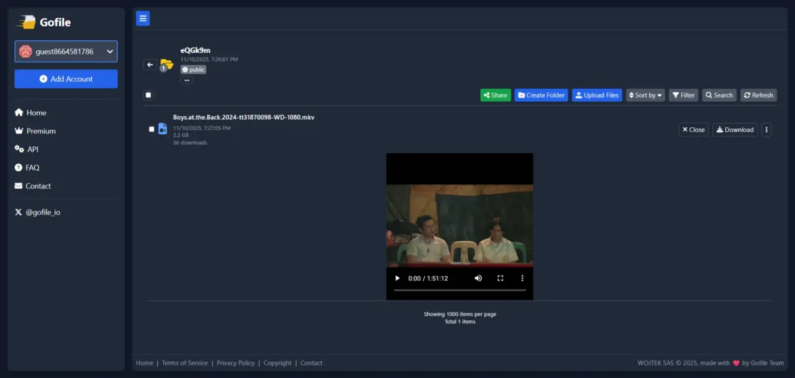795x378 pixels.
Task: Open Boys.at.the.Back.2024 mkv file name
Action: [243, 117]
